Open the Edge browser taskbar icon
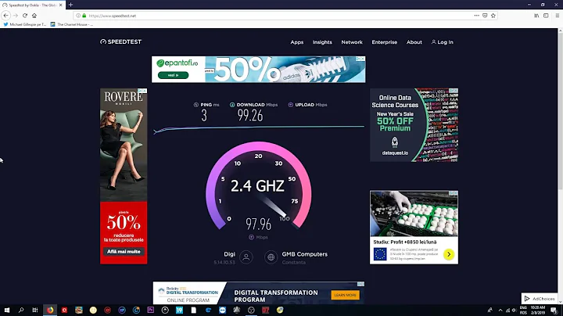Viewport: 563px width, 316px height. click(208, 310)
